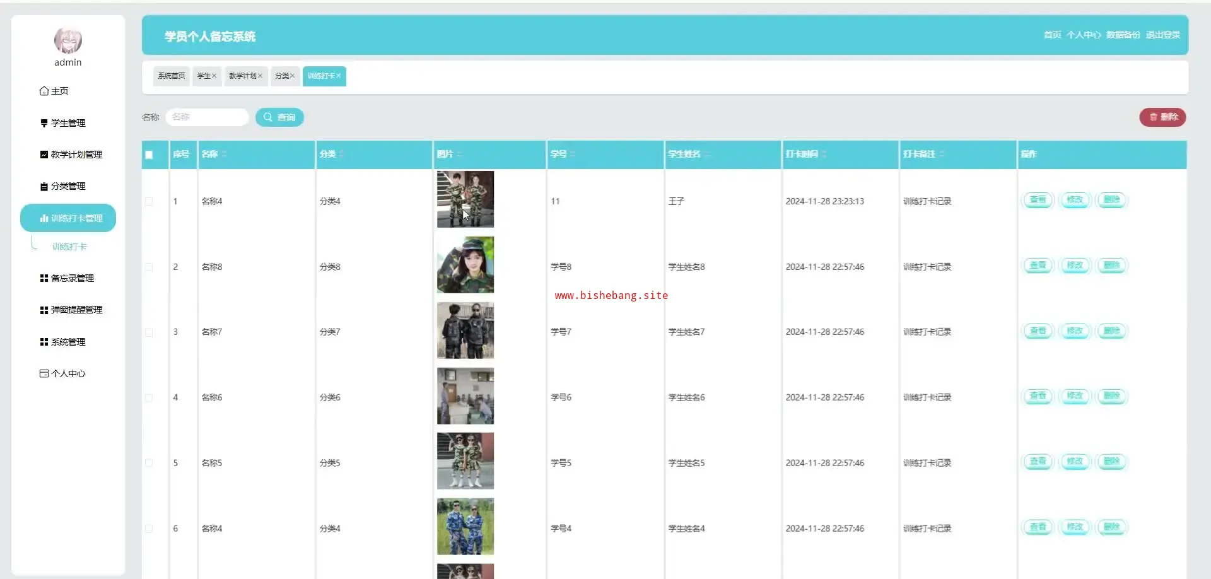Close the 分类 tab
Image resolution: width=1211 pixels, height=579 pixels.
[292, 76]
